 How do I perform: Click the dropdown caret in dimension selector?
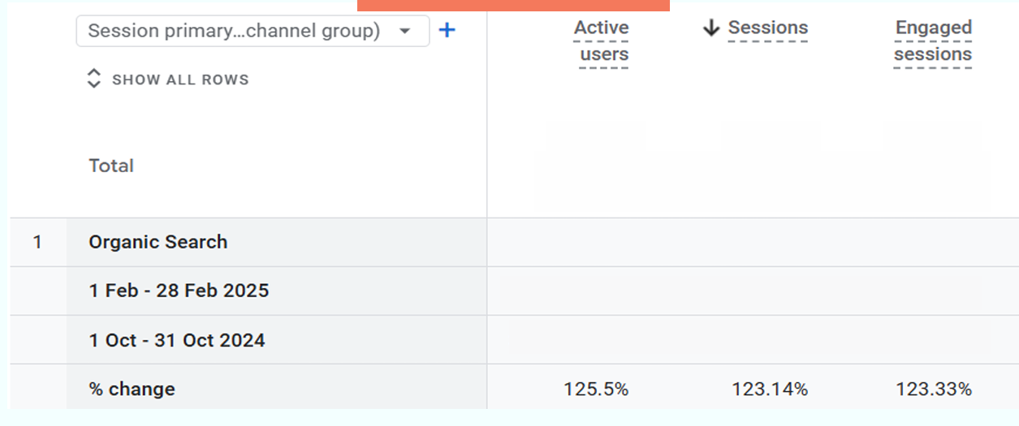click(405, 32)
